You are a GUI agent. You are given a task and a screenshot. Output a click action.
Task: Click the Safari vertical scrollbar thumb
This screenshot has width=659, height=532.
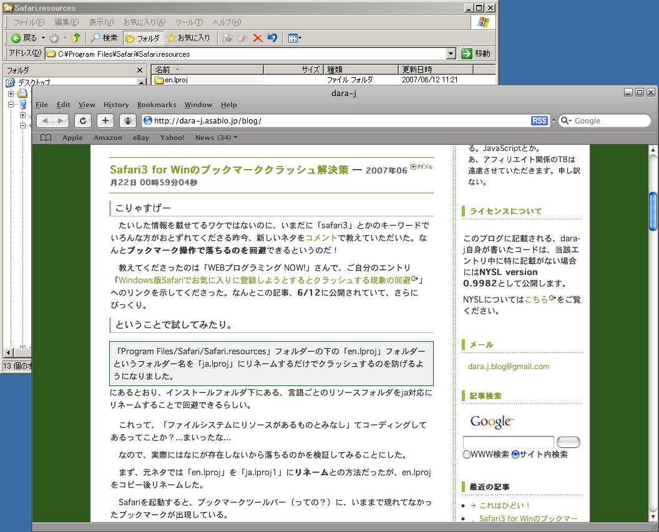[653, 211]
